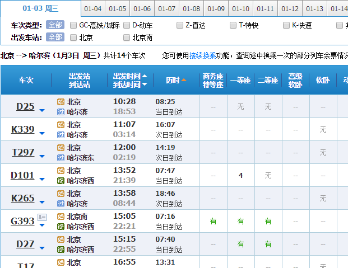Expand stop details for train D25
The height and width of the screenshot is (268, 348).
click(x=42, y=110)
